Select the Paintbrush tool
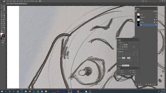Screen dimensions: 166x93 [x=4, y=14]
